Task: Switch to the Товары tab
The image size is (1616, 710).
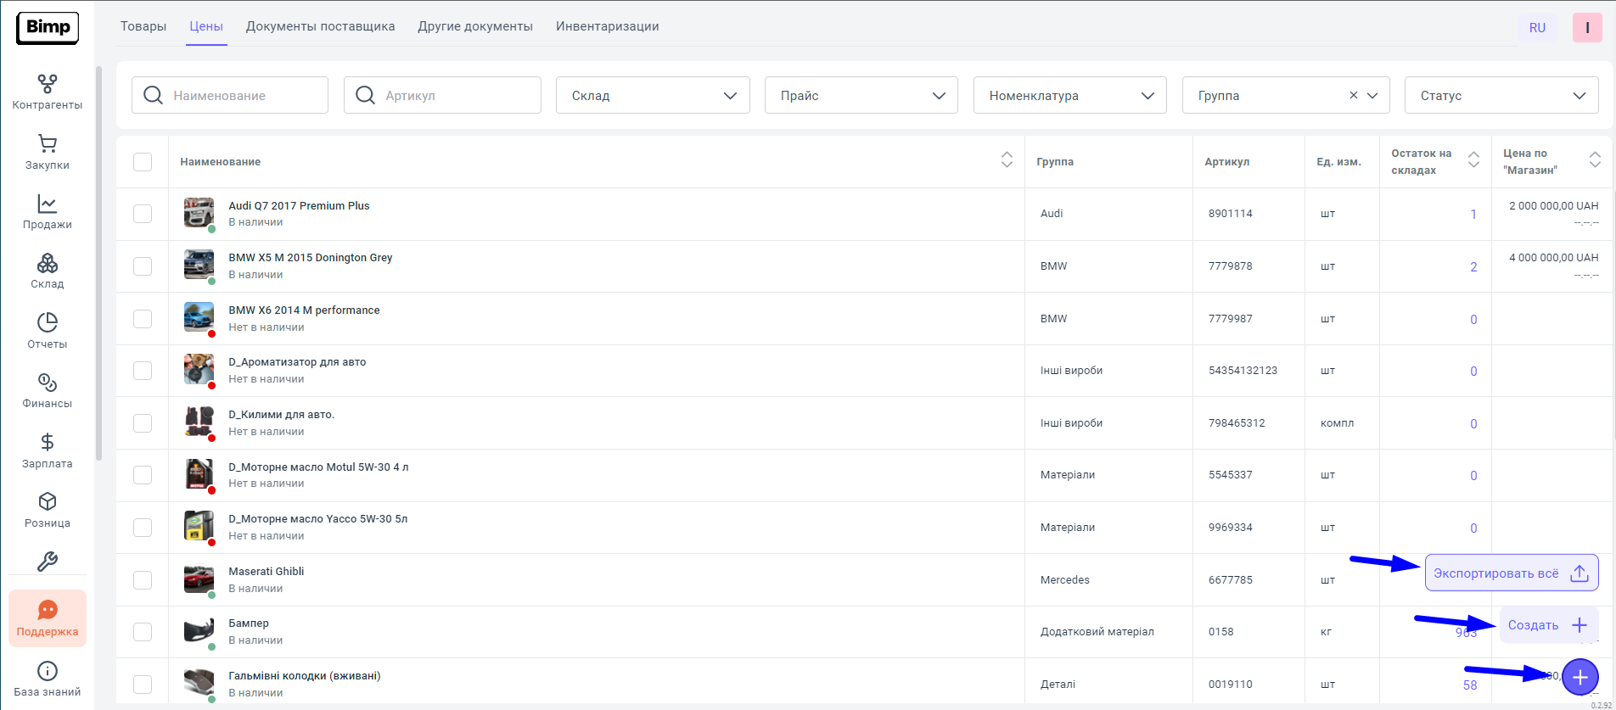Action: pos(143,26)
